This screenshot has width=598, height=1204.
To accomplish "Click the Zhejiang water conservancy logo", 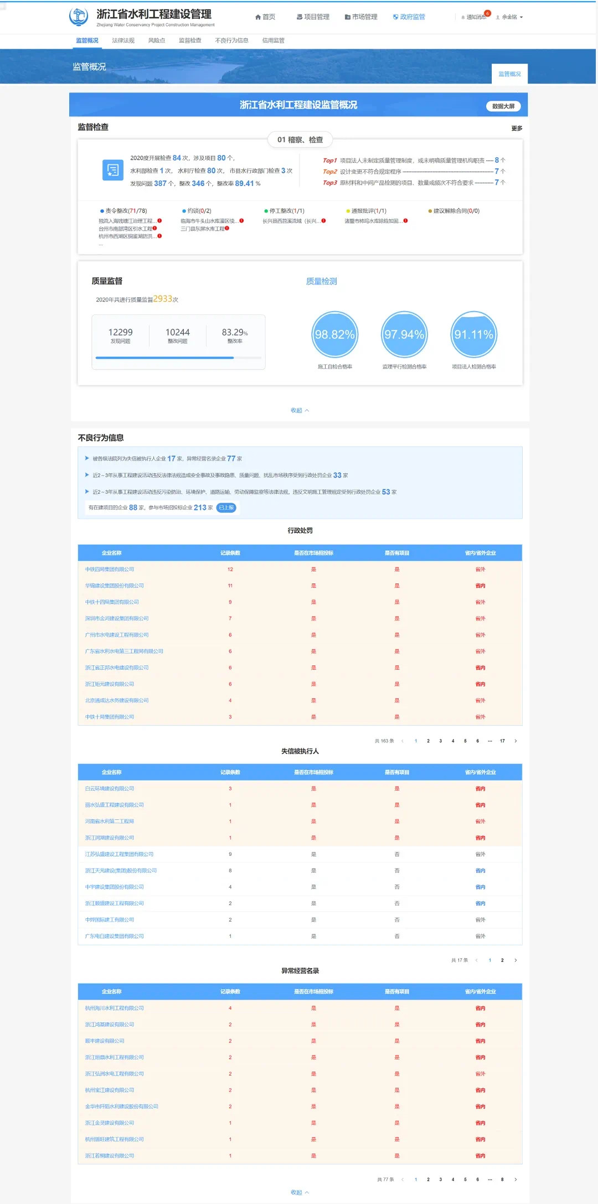I will pos(79,17).
